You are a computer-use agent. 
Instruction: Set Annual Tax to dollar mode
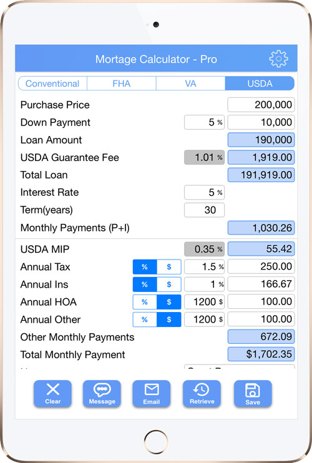(169, 267)
